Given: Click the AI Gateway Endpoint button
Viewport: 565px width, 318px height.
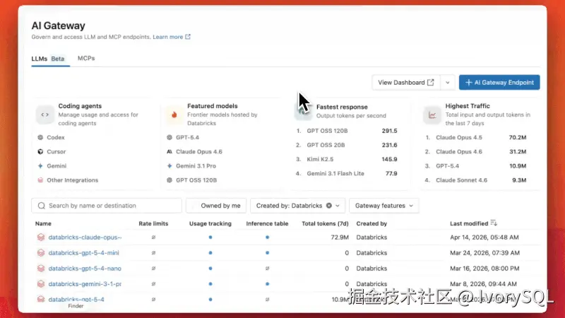Looking at the screenshot, I should coord(499,83).
